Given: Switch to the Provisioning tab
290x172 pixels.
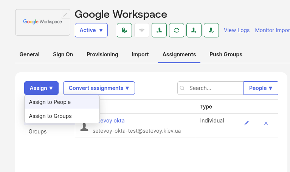Looking at the screenshot, I should point(102,54).
